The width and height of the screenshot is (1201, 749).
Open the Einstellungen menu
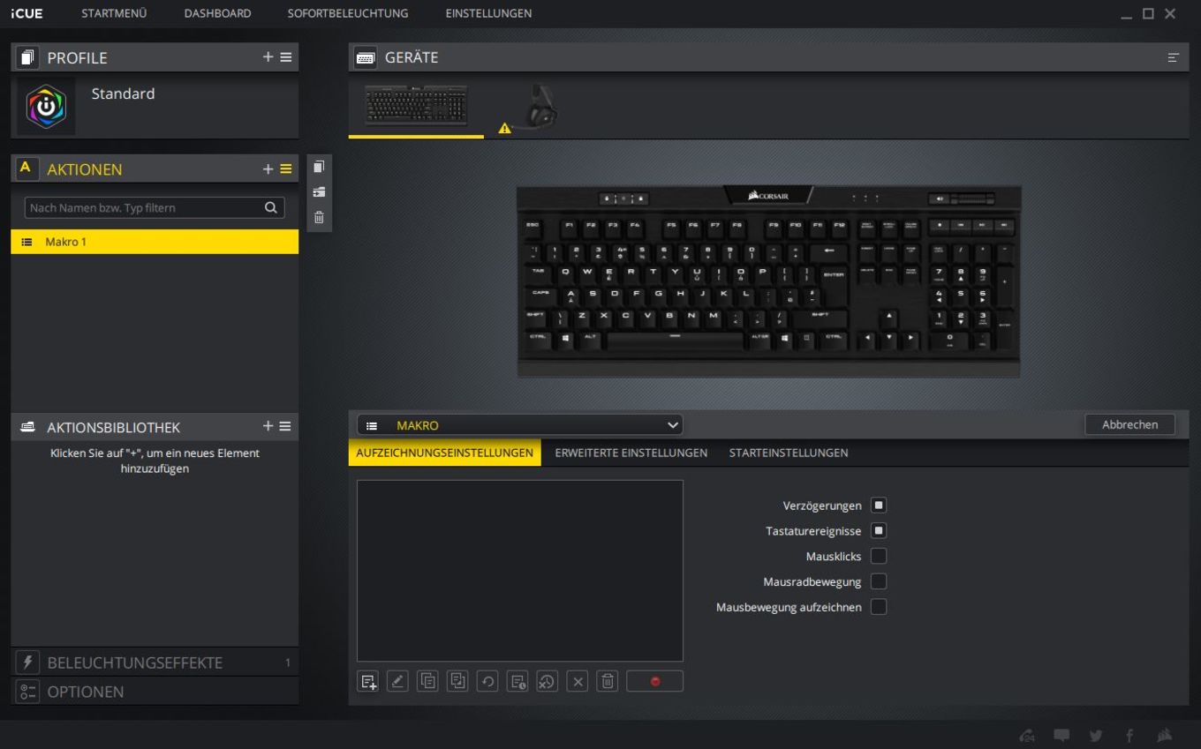(488, 13)
